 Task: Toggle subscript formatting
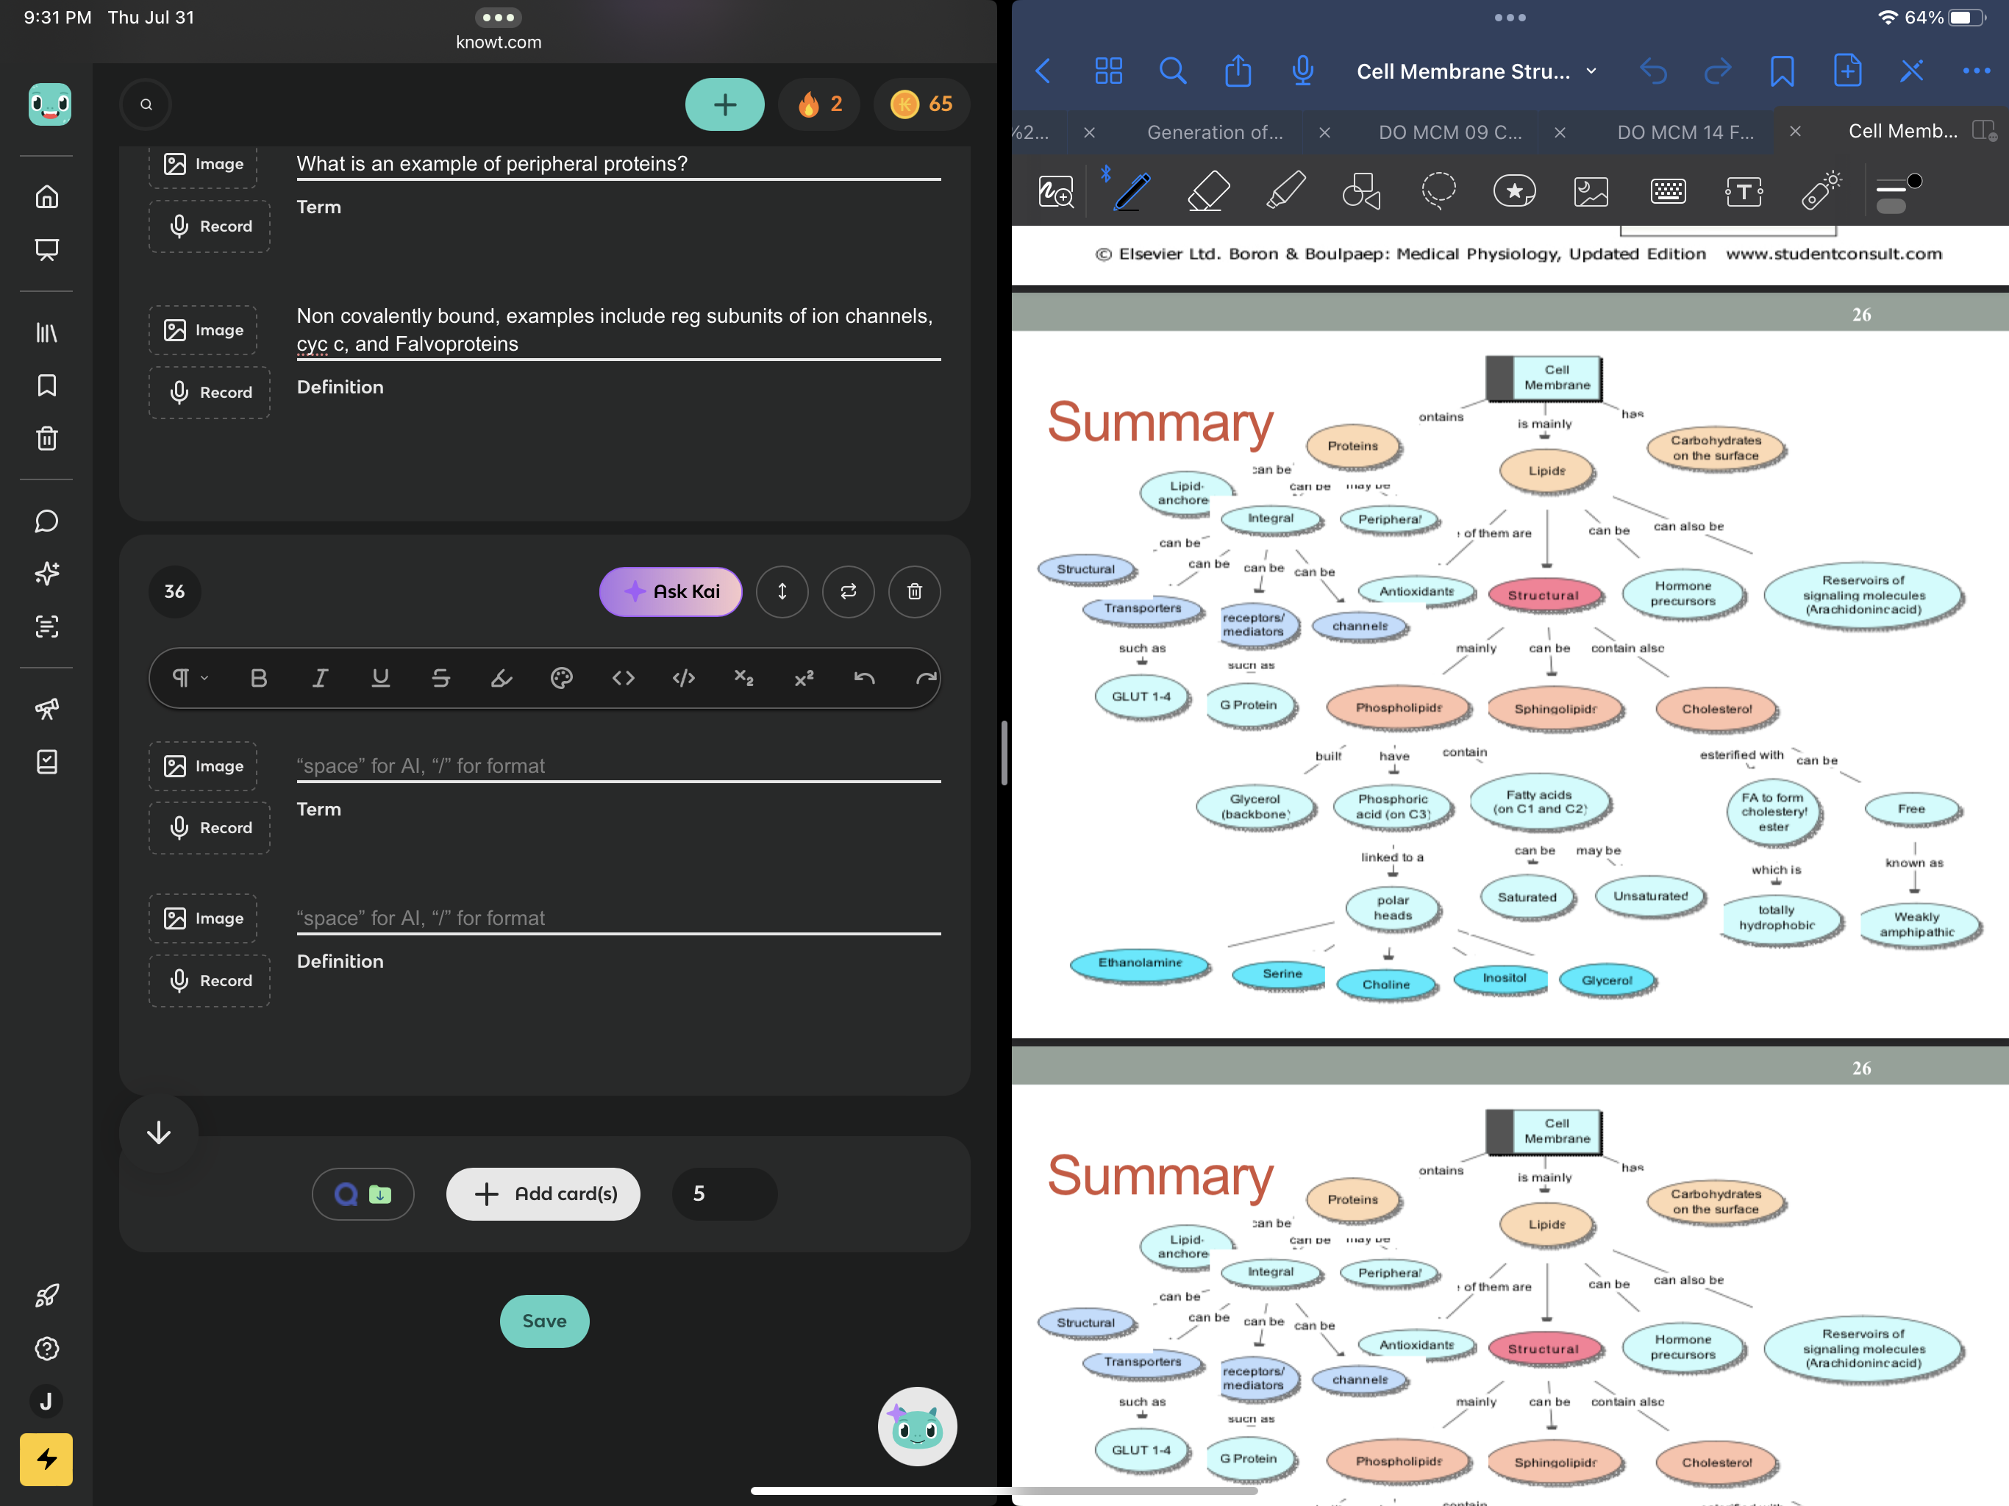744,677
